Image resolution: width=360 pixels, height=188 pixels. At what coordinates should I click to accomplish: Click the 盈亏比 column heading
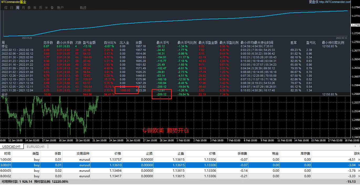(311, 43)
